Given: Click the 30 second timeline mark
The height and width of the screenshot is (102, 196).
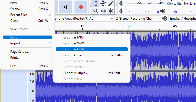Looking at the screenshot, I should [x=129, y=26].
